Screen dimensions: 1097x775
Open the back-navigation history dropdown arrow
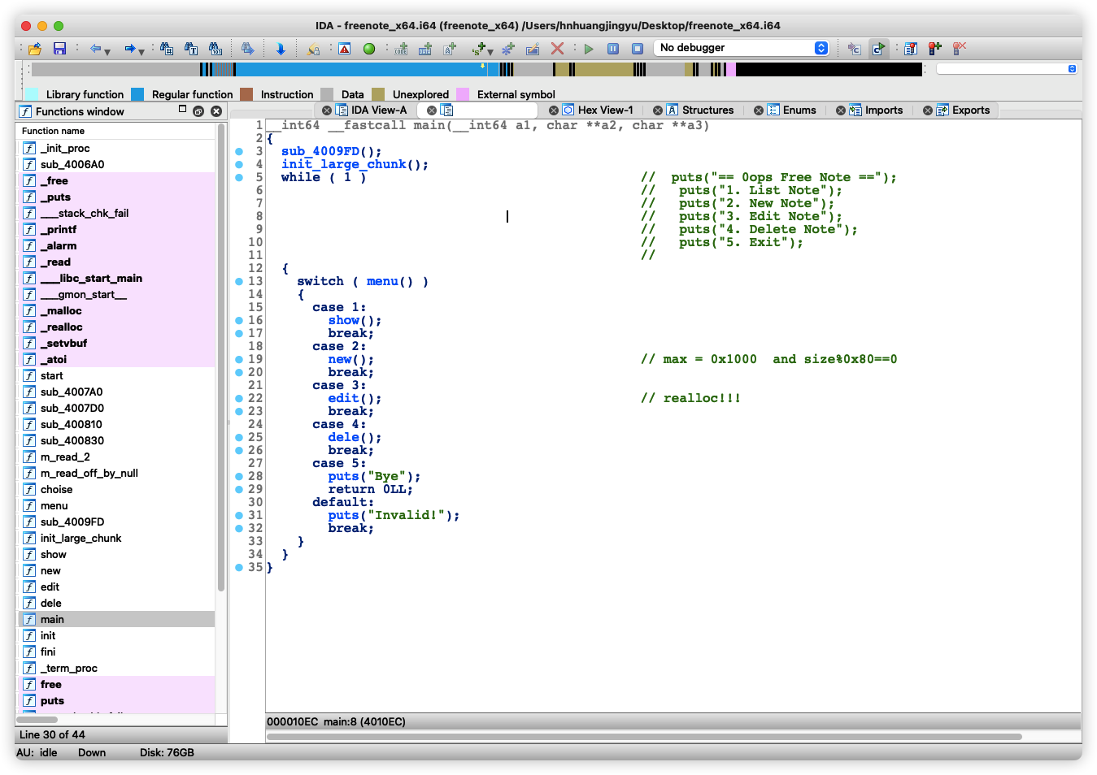[x=107, y=51]
